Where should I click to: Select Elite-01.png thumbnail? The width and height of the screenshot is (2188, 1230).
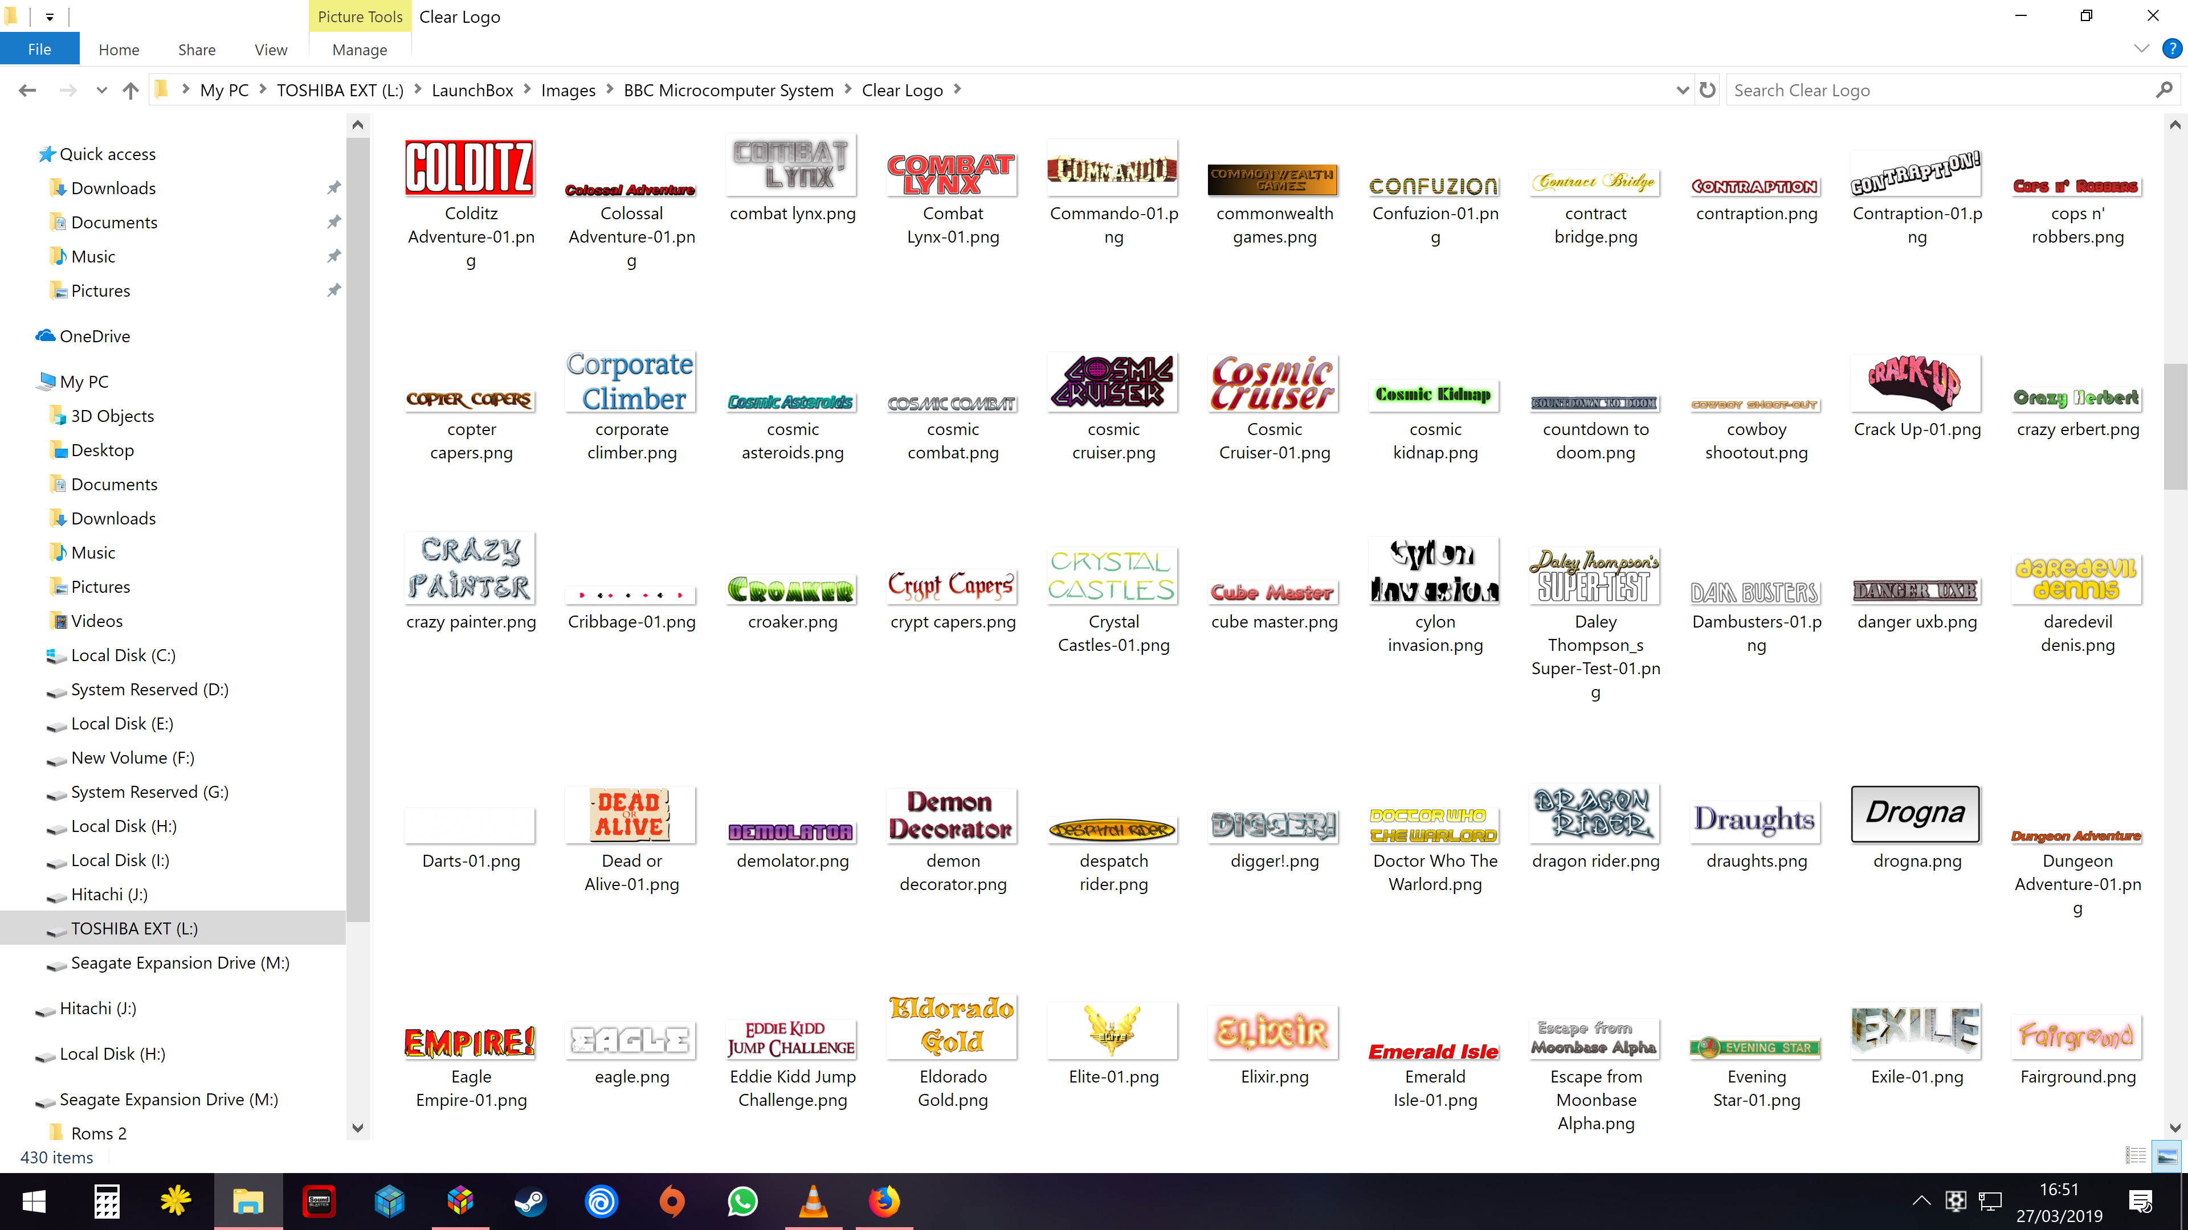pyautogui.click(x=1113, y=1031)
